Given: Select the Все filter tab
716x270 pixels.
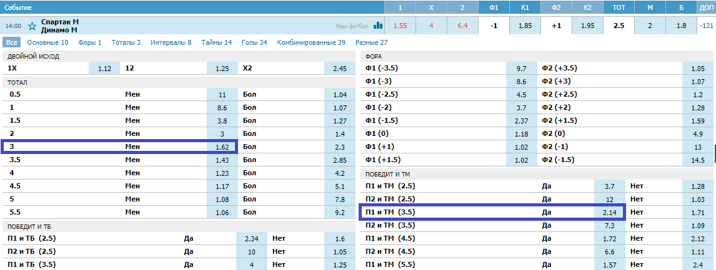Looking at the screenshot, I should coord(12,42).
